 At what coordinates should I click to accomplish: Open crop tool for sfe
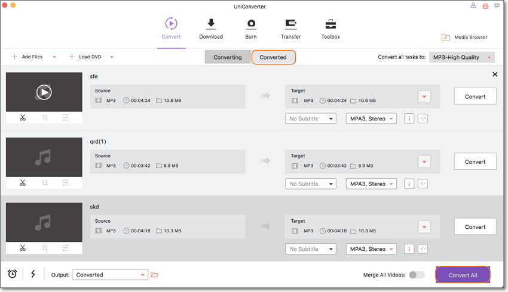tap(44, 117)
